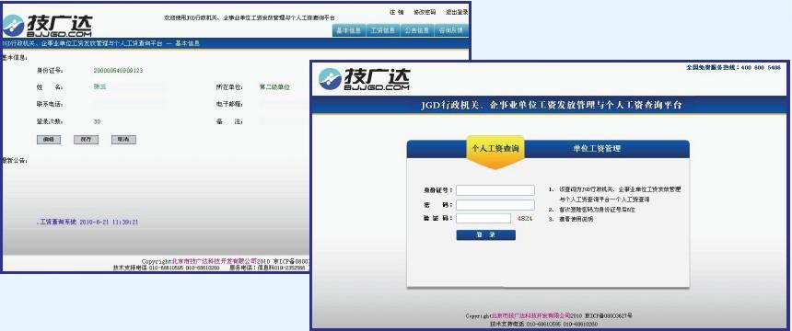Click the 技广达 logo in the info page header

[47, 26]
